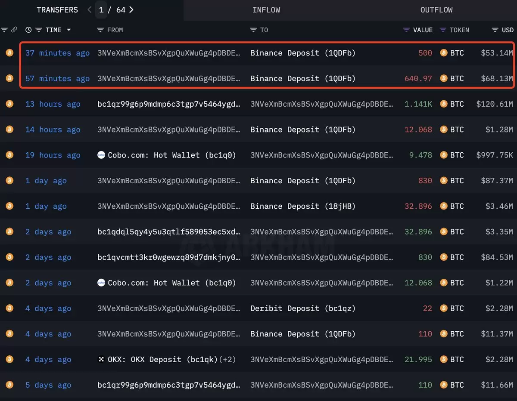
Task: Open the TOKEN column filter
Action: (443, 30)
